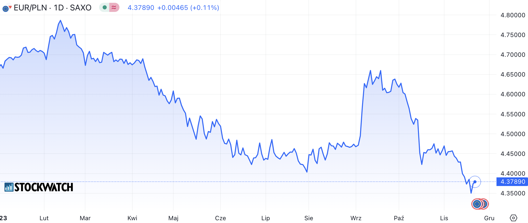528x223 pixels.
Task: Click the 4.80000 price axis label
Action: [x=513, y=15]
